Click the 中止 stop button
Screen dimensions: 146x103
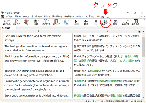coord(96,22)
